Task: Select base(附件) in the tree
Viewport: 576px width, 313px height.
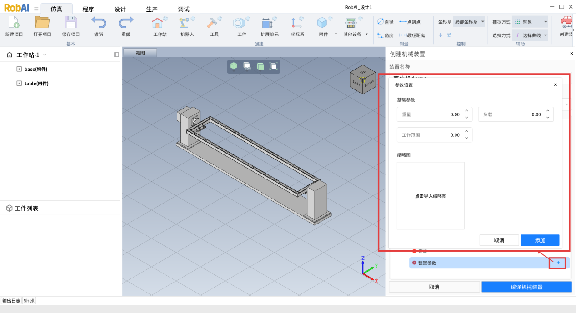Action: (x=36, y=69)
